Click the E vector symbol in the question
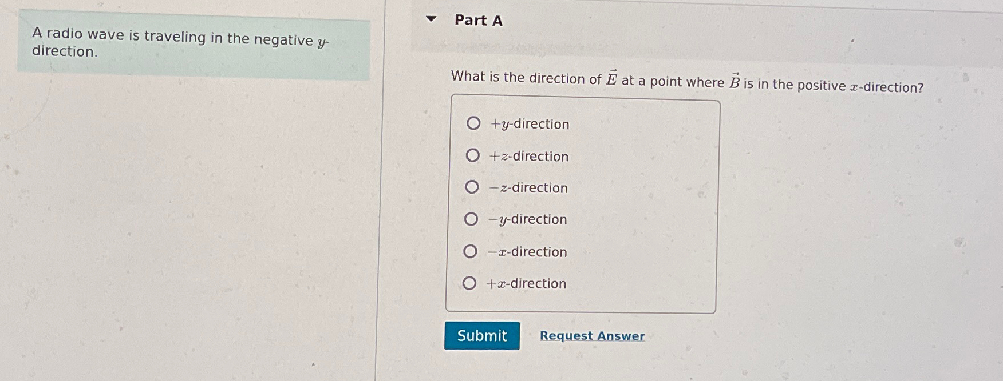The image size is (1003, 381). (x=611, y=78)
